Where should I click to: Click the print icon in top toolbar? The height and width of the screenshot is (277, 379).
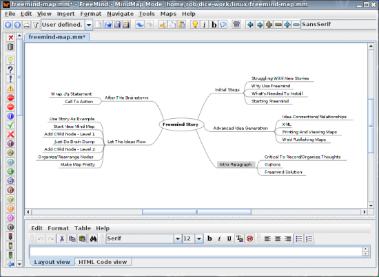point(27,25)
